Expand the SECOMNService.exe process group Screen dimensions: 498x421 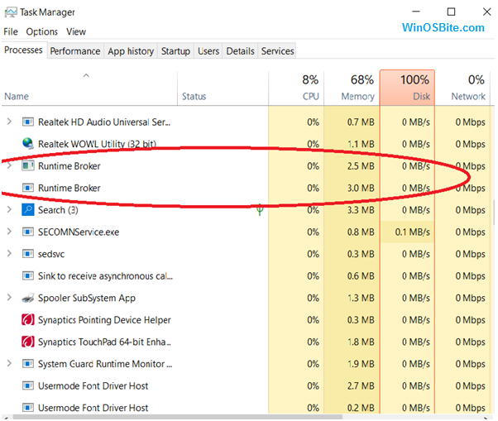9,232
